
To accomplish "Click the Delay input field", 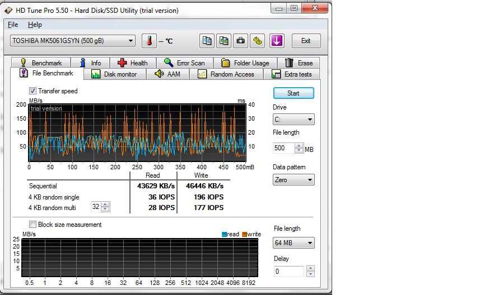I will click(289, 272).
